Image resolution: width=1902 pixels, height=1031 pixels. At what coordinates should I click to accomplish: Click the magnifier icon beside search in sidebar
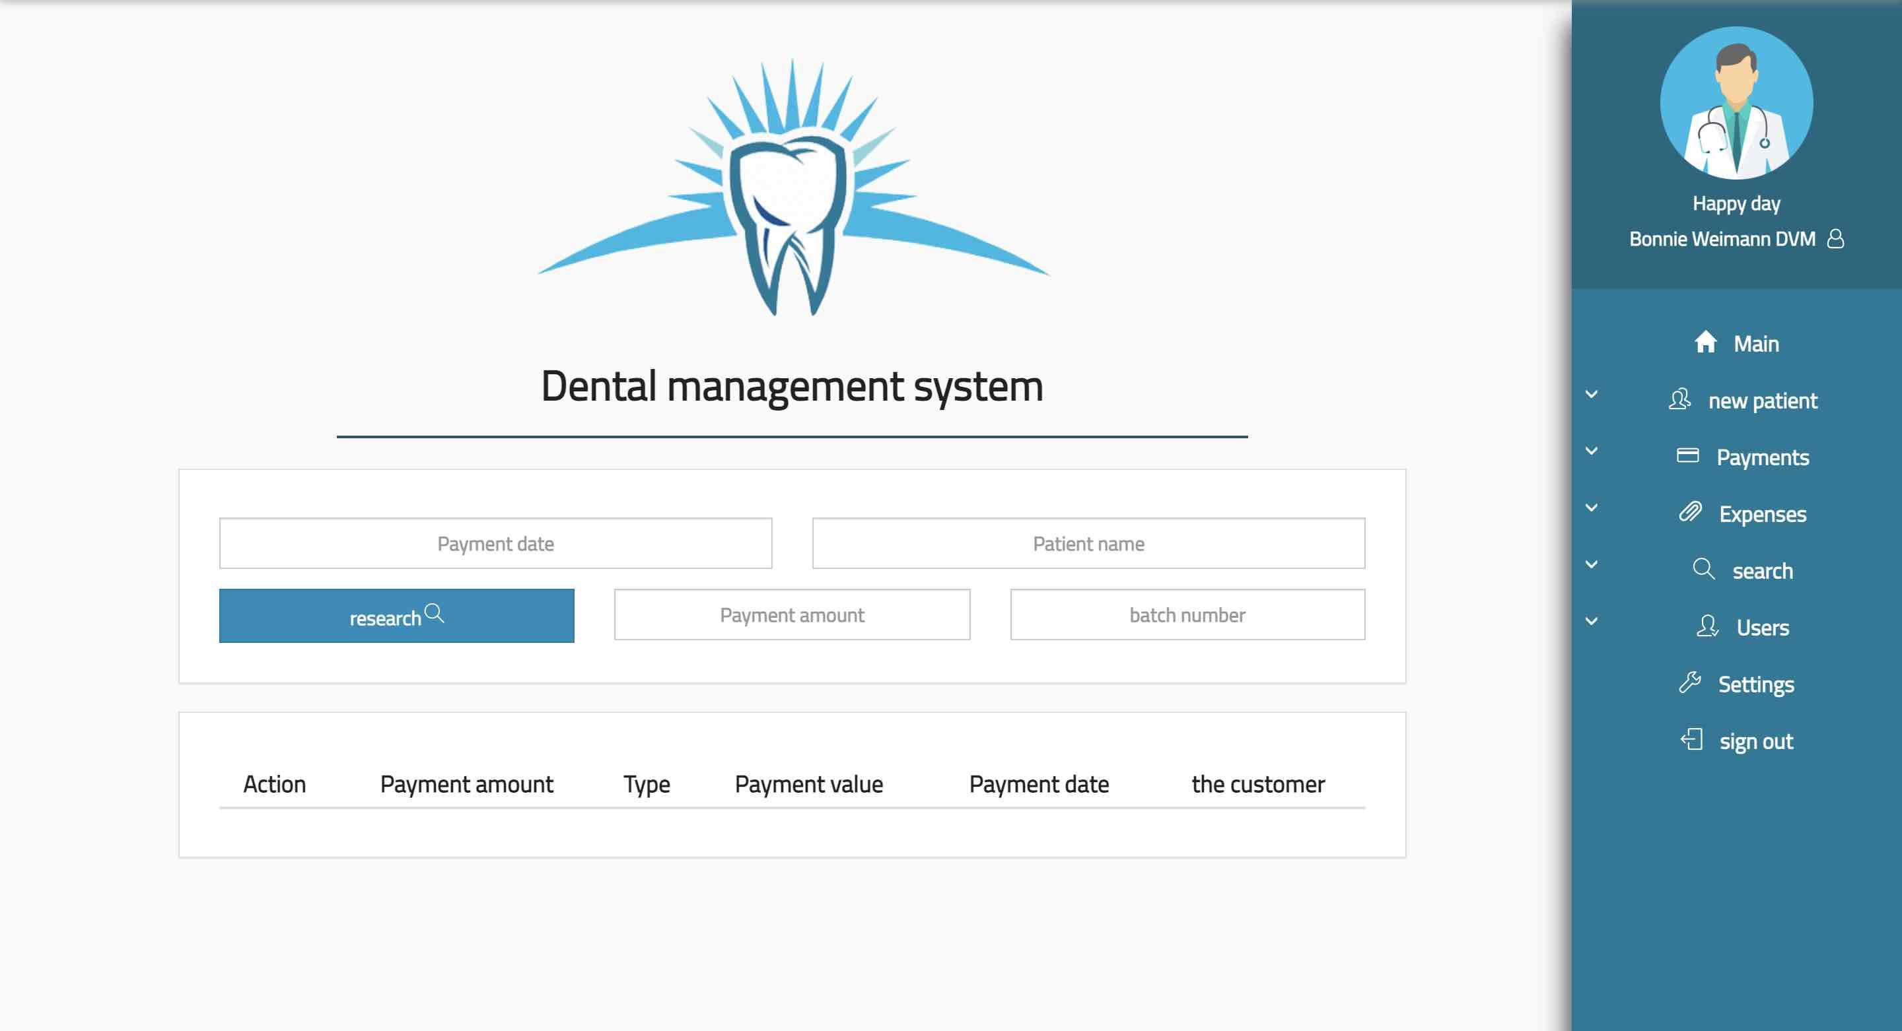pos(1703,569)
